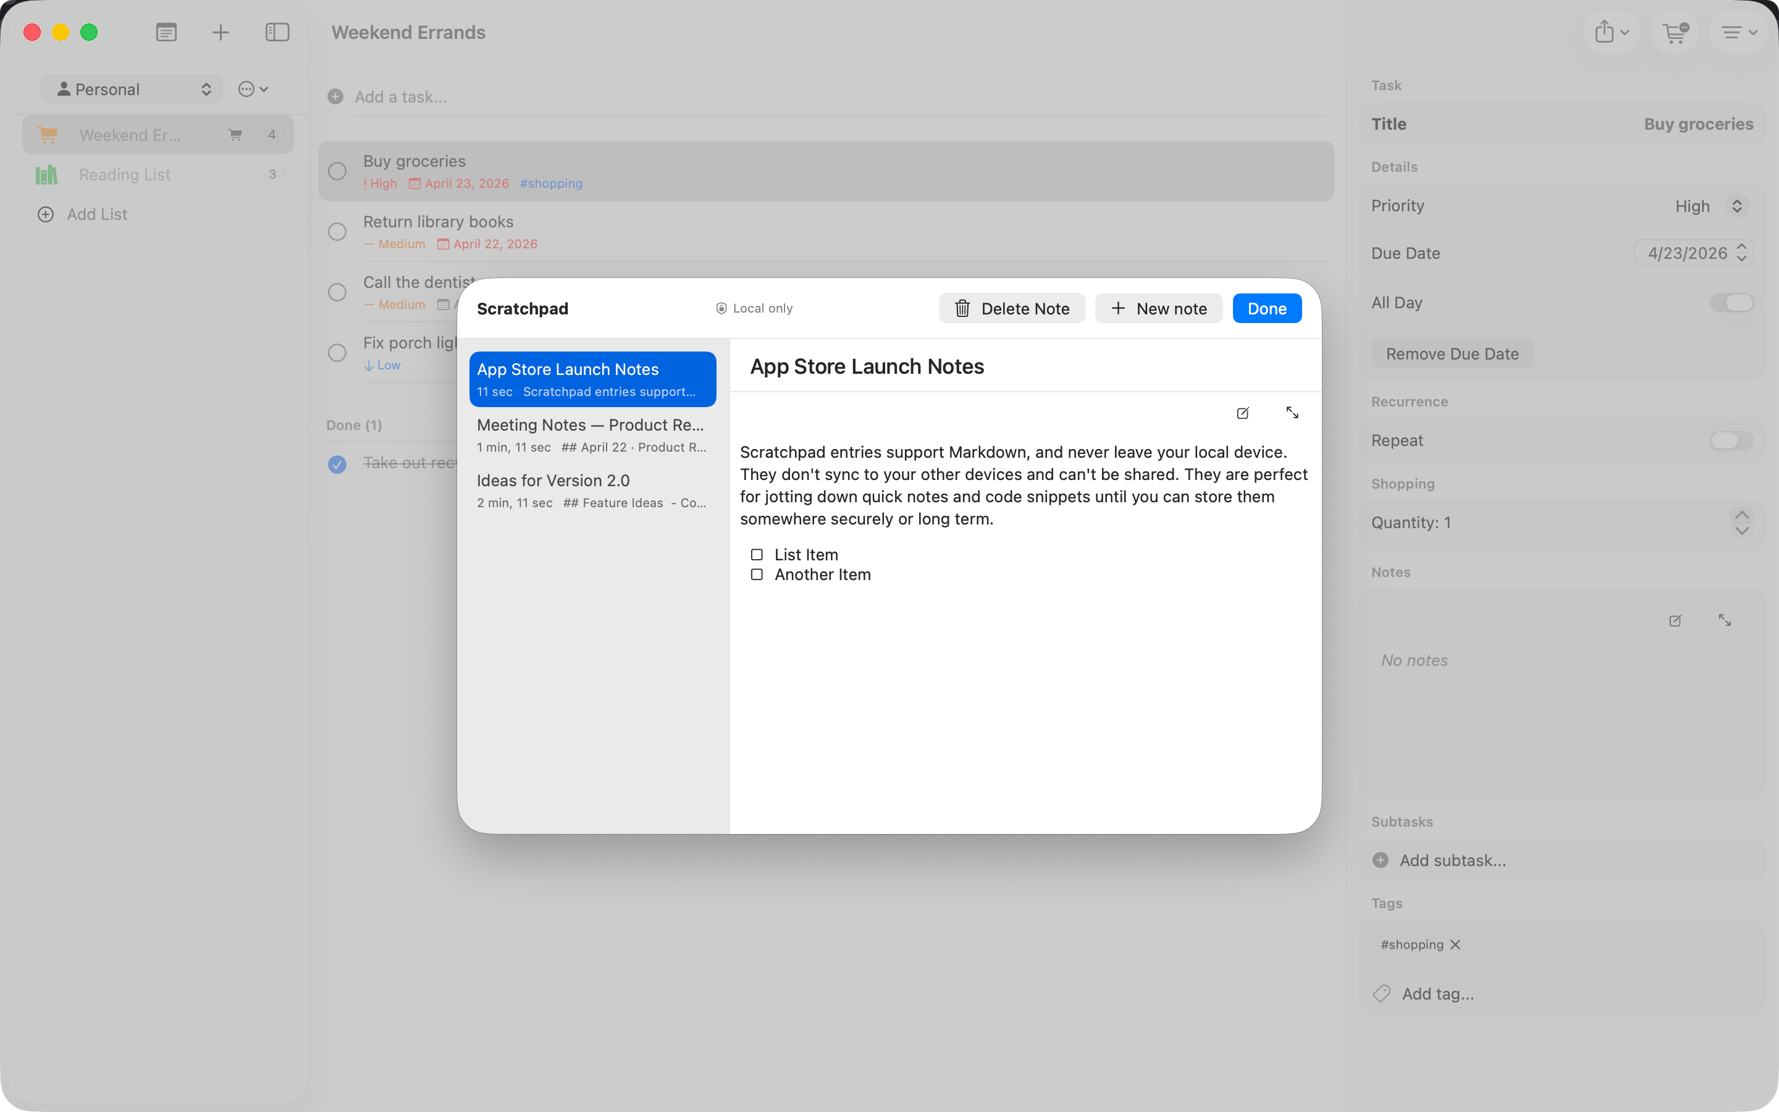Click the edit icon in the Notes section
The width and height of the screenshot is (1779, 1112).
point(1675,621)
